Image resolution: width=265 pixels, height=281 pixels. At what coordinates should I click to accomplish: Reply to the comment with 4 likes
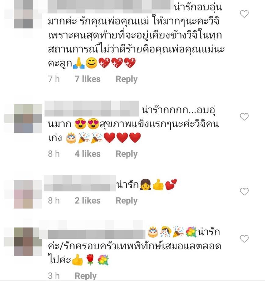click(127, 154)
